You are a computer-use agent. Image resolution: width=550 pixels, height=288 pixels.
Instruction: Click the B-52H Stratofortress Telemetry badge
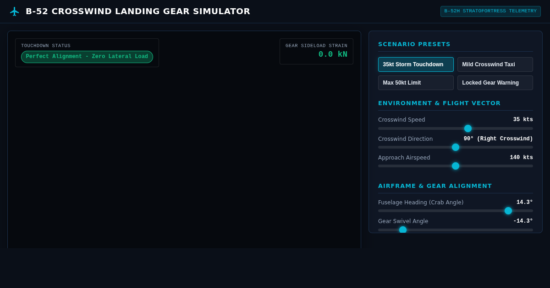point(490,11)
